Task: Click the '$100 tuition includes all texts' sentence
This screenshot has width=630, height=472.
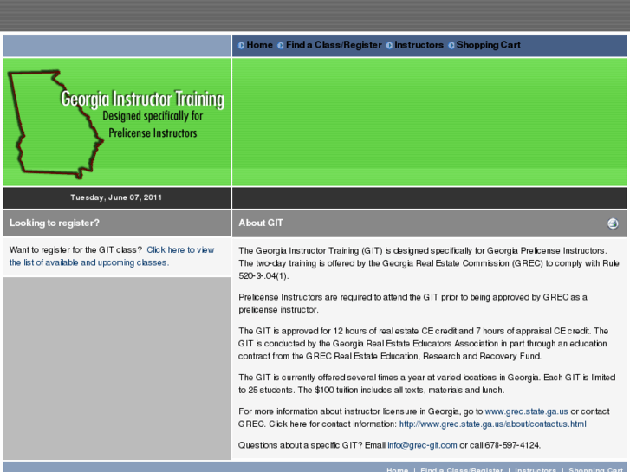Action: 401,390
